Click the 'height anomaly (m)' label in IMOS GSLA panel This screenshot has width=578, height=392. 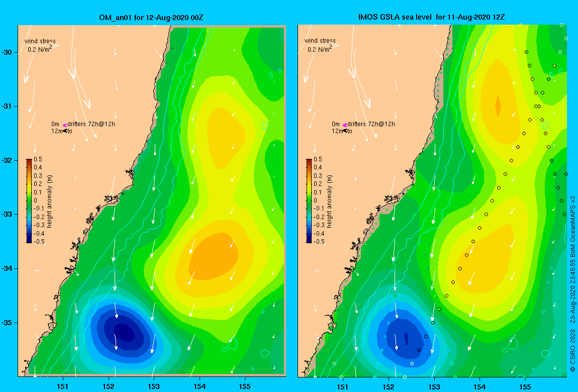point(330,201)
